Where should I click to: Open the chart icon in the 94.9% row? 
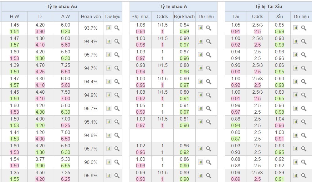(x=109, y=95)
